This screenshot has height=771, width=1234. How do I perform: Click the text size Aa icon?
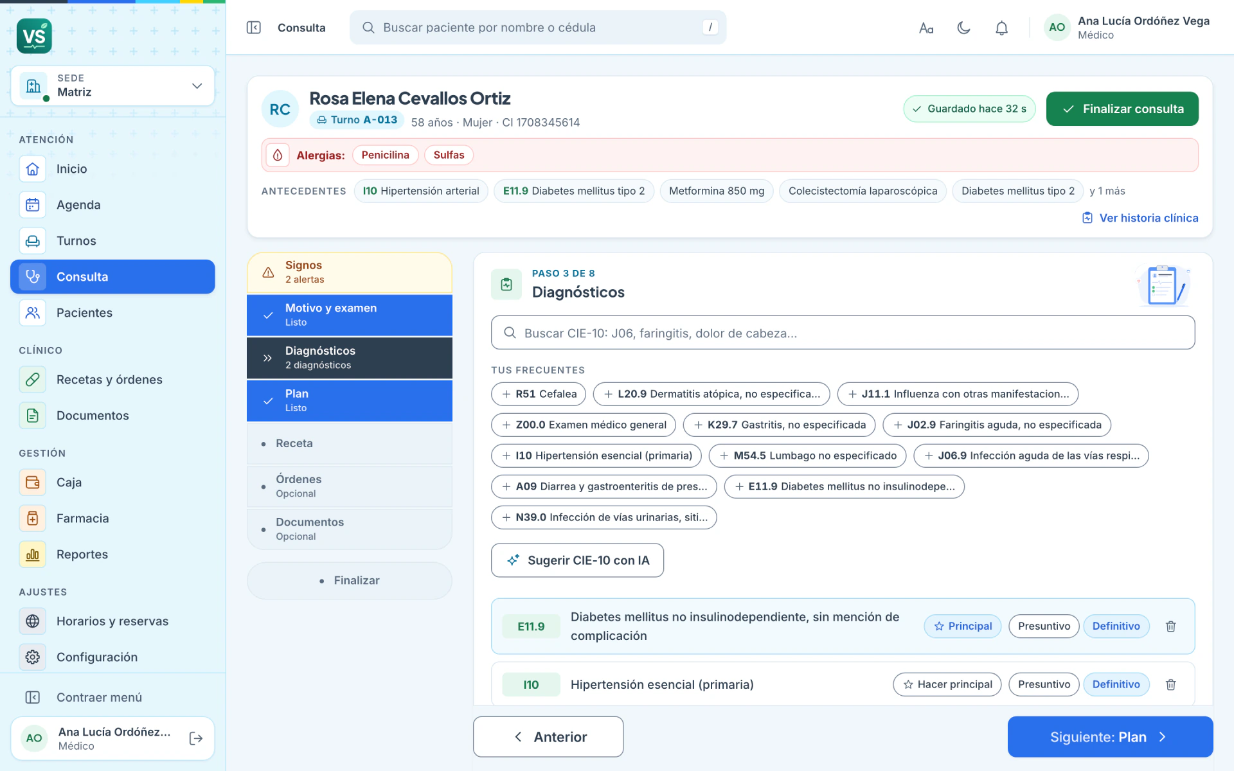pos(926,28)
